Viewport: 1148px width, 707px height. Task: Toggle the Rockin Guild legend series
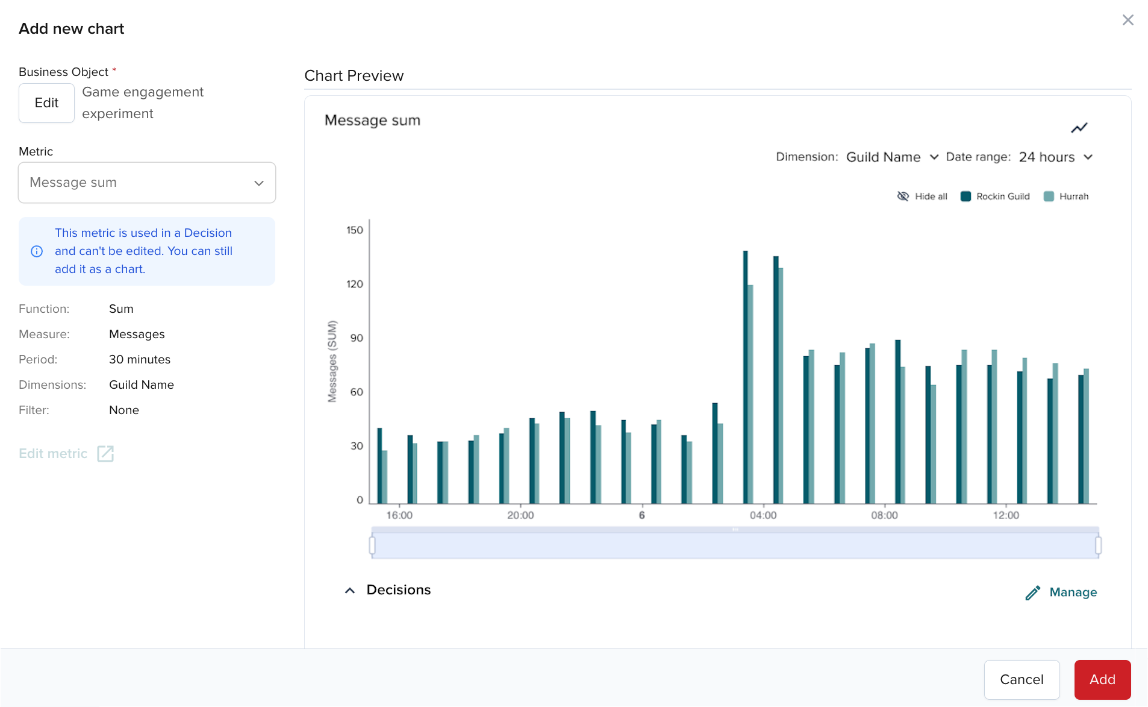pos(995,196)
